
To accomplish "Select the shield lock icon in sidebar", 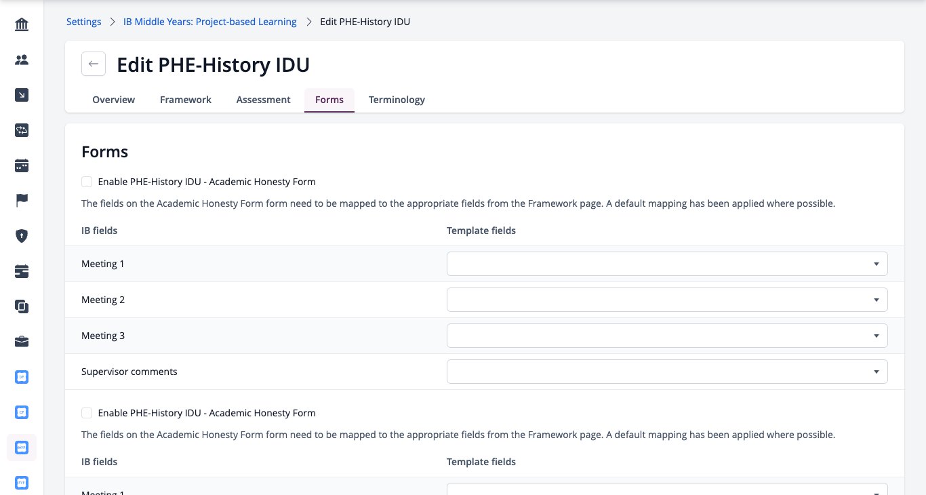I will coord(22,236).
